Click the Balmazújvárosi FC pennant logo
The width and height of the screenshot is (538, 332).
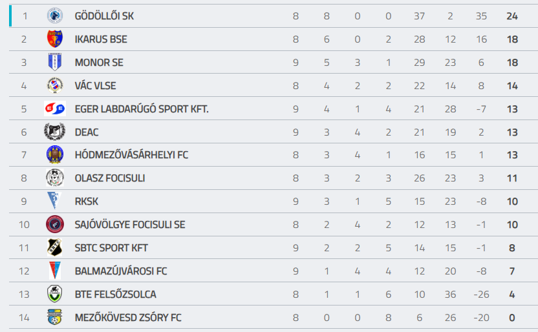(x=55, y=271)
